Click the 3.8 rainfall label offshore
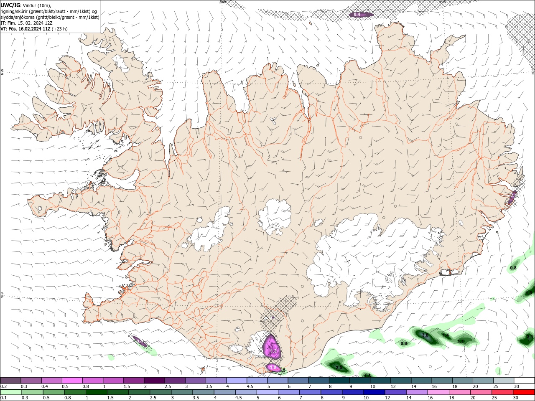The height and width of the screenshot is (401, 535). pyautogui.click(x=425, y=335)
